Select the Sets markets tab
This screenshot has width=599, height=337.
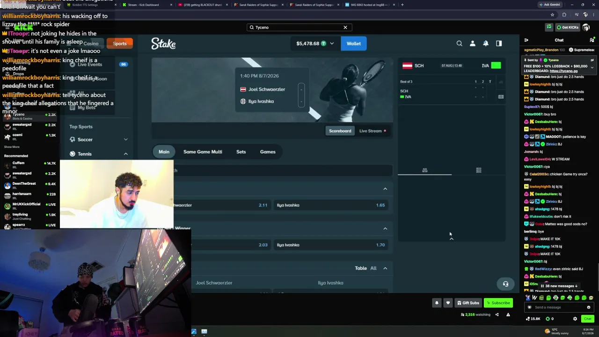241,152
